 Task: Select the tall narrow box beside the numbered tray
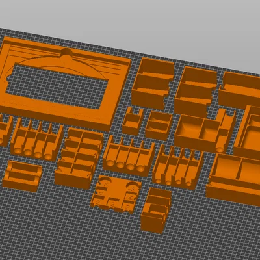(155, 210)
